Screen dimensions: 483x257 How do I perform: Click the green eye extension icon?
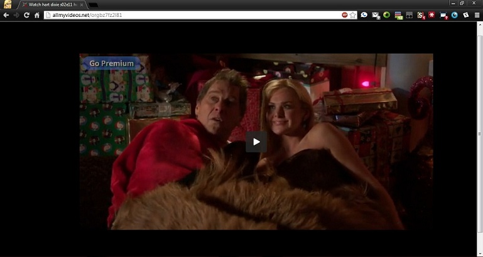click(386, 15)
